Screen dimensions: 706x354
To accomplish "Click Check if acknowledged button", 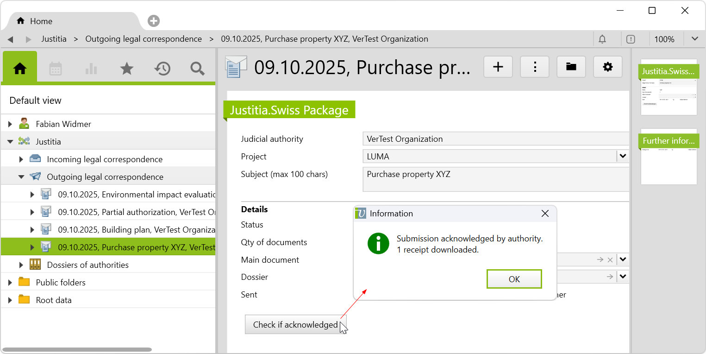I will point(295,325).
